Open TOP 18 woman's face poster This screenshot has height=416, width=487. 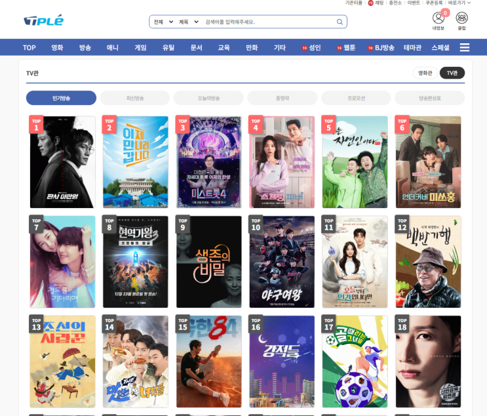[428, 362]
